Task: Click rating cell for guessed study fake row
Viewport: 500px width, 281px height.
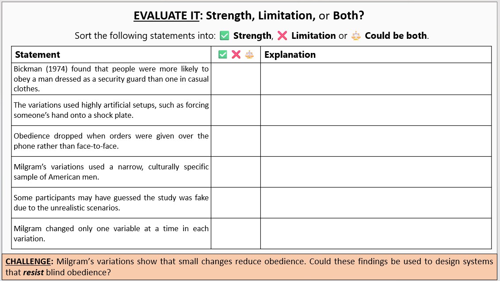Action: click(236, 203)
